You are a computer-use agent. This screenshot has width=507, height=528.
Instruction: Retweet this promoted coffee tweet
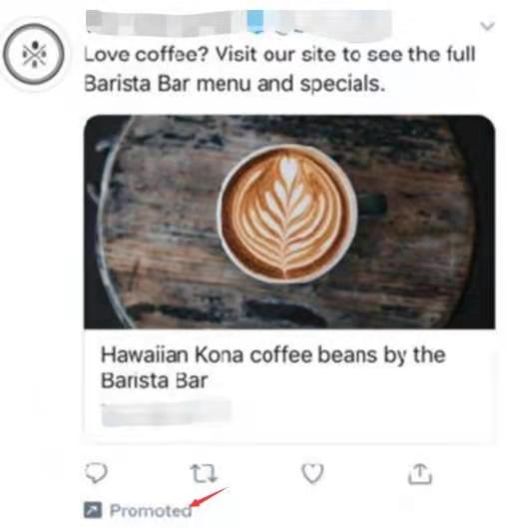point(204,473)
